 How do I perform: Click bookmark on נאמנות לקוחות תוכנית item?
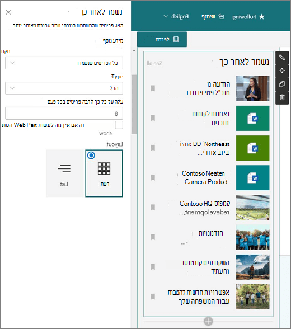153,118
